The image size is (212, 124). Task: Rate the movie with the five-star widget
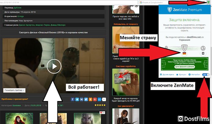click(x=100, y=105)
